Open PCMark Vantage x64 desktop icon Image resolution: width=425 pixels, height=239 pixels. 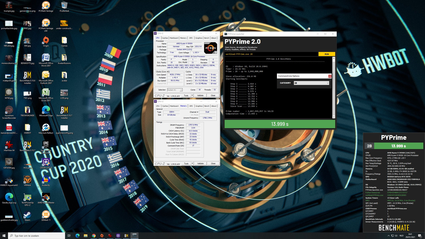click(x=46, y=25)
